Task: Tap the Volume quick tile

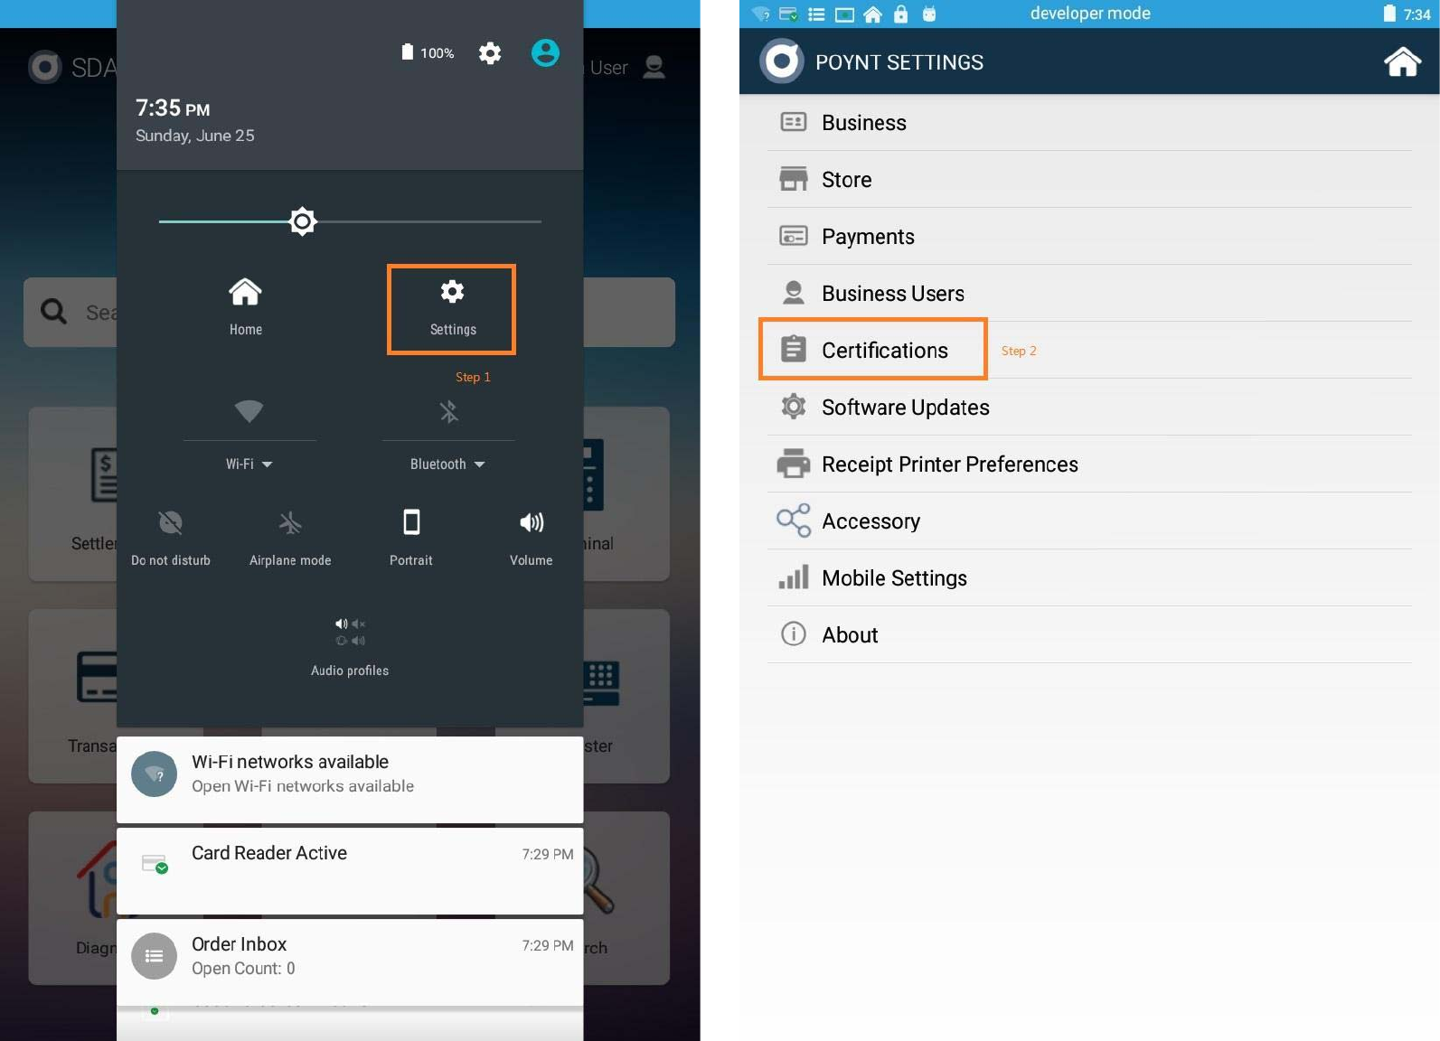Action: [x=532, y=539]
